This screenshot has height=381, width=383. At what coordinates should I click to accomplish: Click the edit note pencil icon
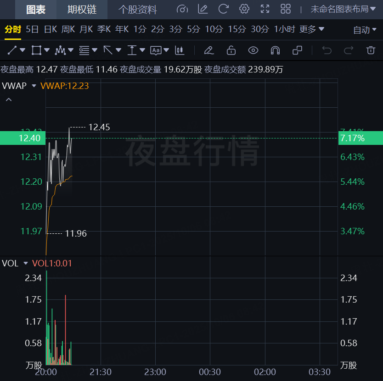(x=203, y=9)
